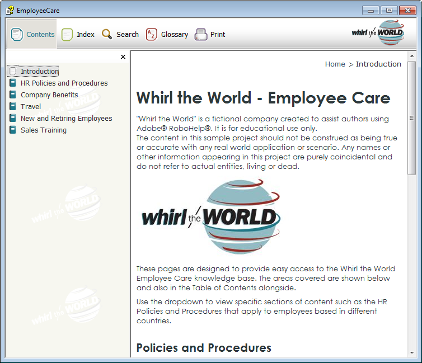The image size is (422, 363).
Task: Close the contents navigation pane
Action: click(x=123, y=56)
